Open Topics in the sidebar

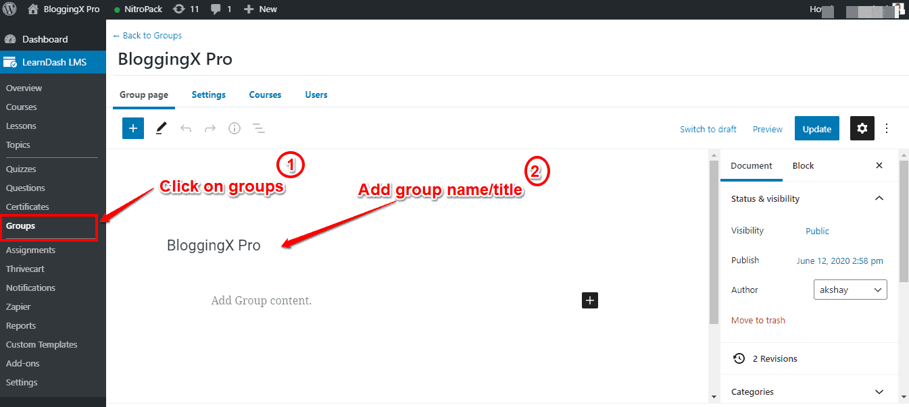click(x=18, y=145)
